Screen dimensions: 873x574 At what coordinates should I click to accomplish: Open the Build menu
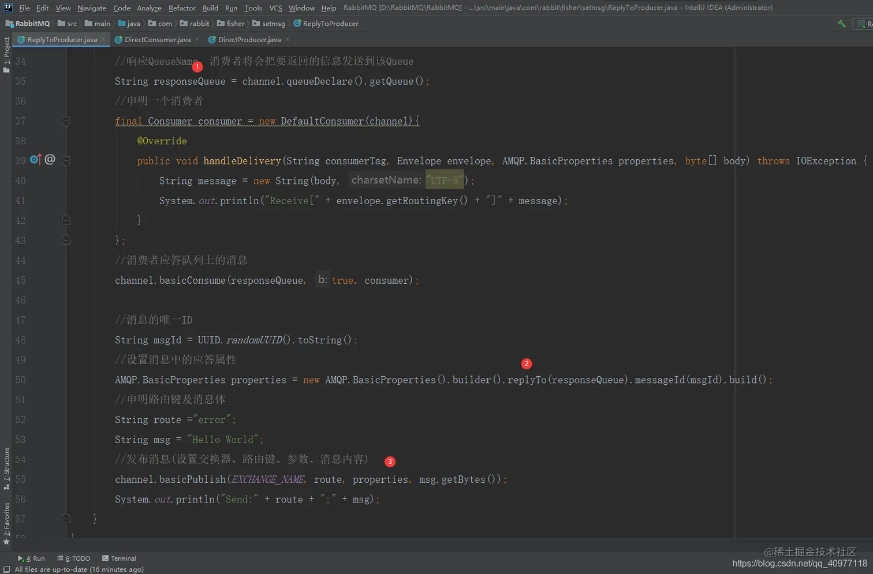(x=210, y=8)
